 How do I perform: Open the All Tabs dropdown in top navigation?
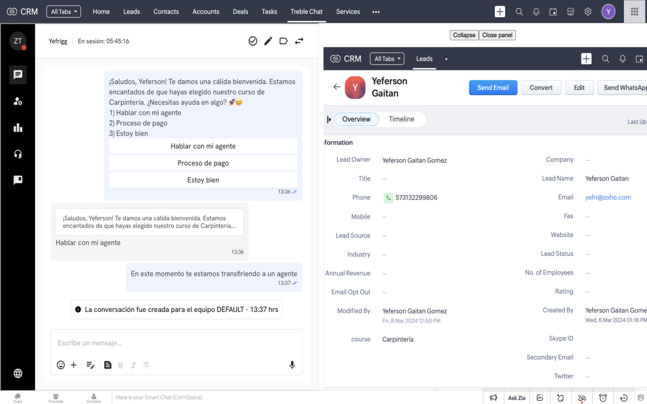tap(64, 12)
